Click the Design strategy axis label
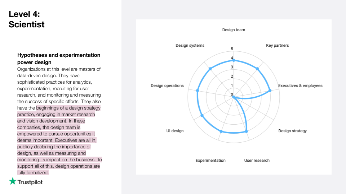The width and height of the screenshot is (346, 194). [292, 131]
